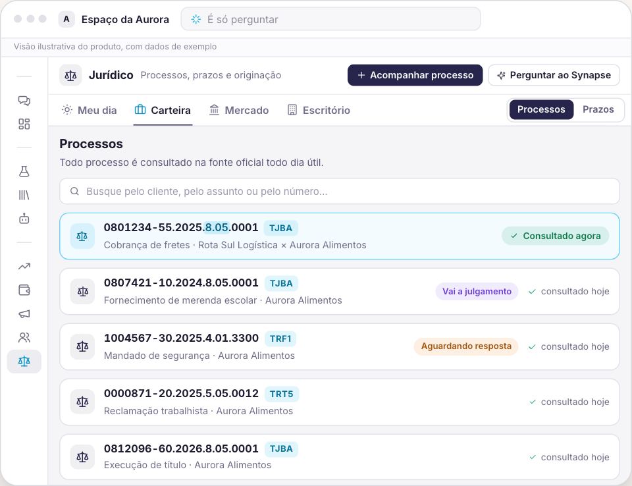Open the wallet sidebar icon
632x486 pixels.
(24, 290)
